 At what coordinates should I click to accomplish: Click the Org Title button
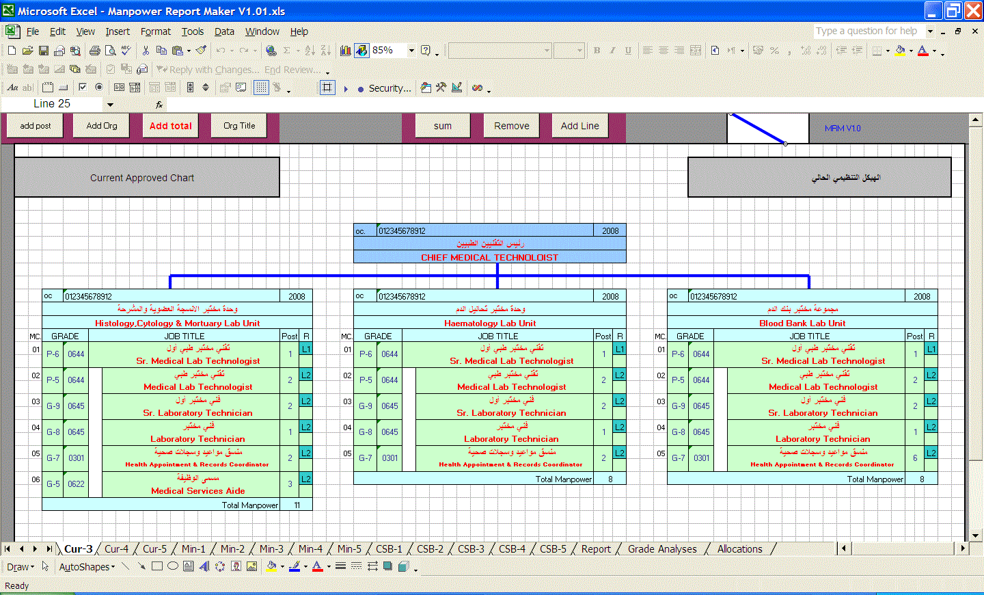coord(239,126)
